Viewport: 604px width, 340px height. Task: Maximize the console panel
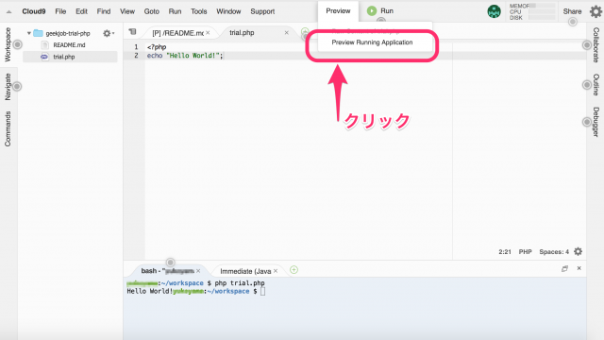tap(564, 268)
